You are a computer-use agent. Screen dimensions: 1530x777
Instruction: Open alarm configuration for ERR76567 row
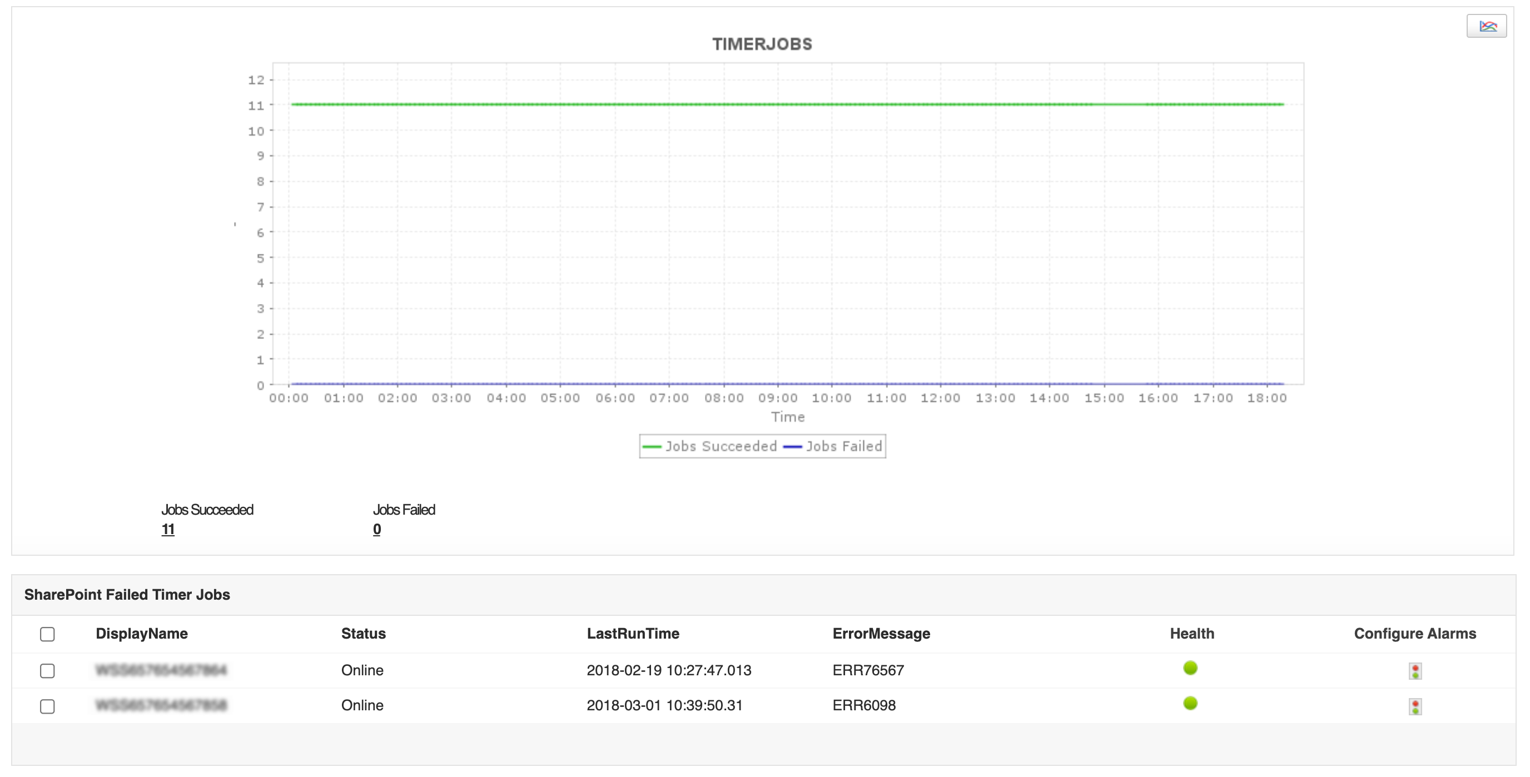(x=1415, y=671)
